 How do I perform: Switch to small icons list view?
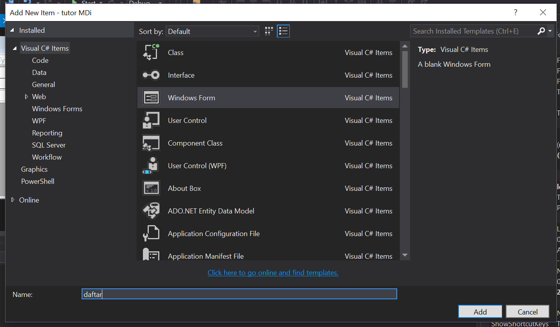pyautogui.click(x=283, y=31)
